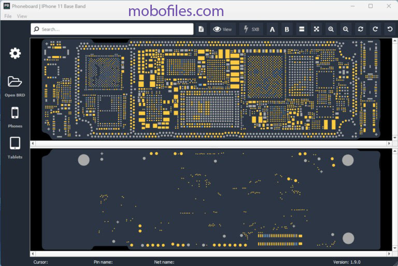Click fit-to-screen expand icon
Viewport: 398px width, 266px height.
pyautogui.click(x=316, y=29)
